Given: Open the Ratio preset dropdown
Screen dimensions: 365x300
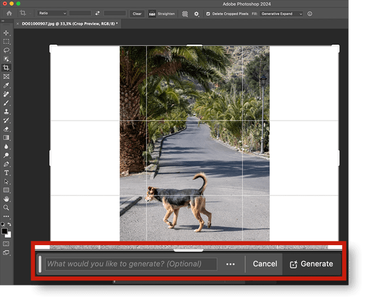Looking at the screenshot, I should 52,13.
